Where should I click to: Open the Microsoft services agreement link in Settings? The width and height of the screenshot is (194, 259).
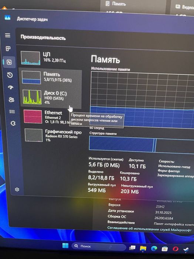149,229
